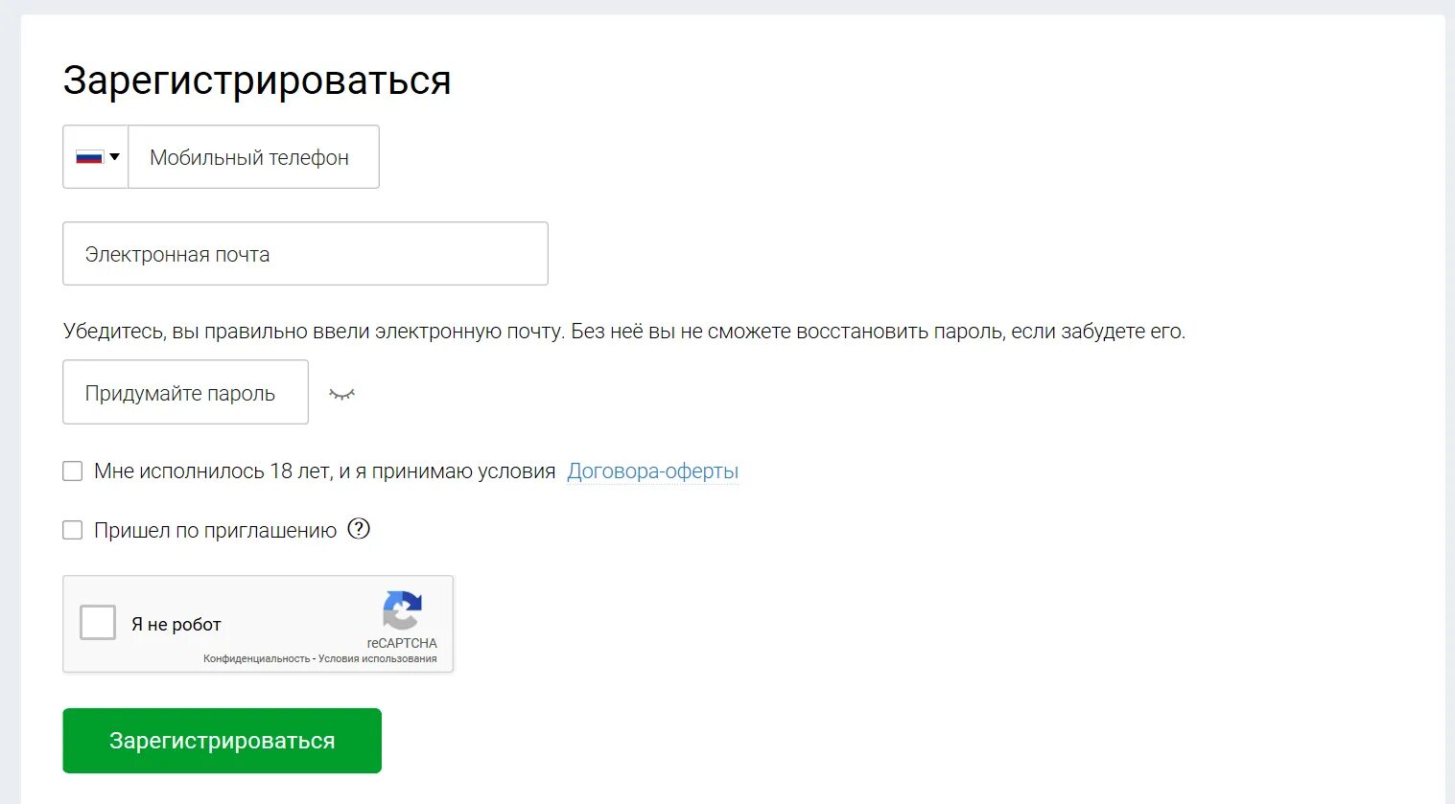The height and width of the screenshot is (804, 1455).
Task: Click the reCAPTCHA badge in the widget
Action: coord(402,623)
